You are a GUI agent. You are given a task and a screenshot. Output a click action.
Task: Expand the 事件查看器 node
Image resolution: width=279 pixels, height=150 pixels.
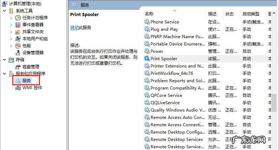point(11,25)
